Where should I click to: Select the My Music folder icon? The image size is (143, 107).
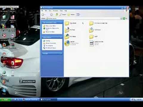tap(67, 30)
